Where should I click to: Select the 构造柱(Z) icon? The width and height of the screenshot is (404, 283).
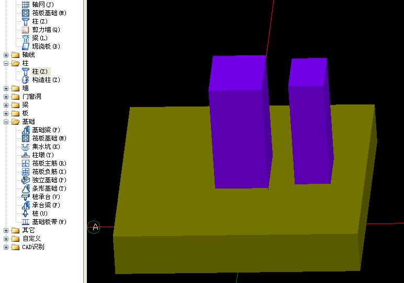pos(26,80)
